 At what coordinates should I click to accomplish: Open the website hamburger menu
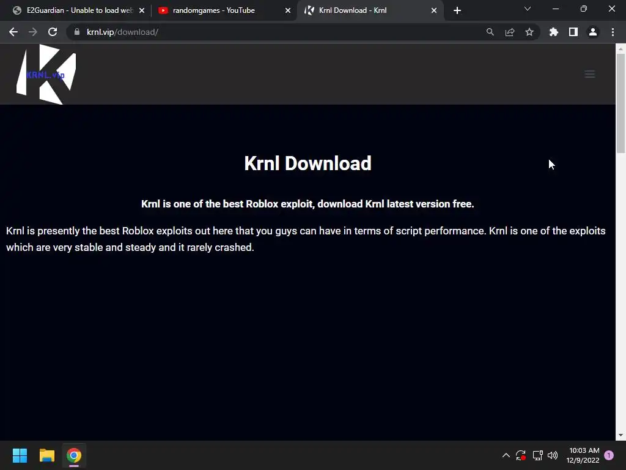(590, 74)
